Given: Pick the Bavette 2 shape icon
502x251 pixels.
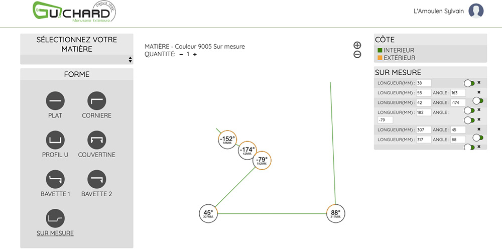Looking at the screenshot, I should (x=96, y=179).
